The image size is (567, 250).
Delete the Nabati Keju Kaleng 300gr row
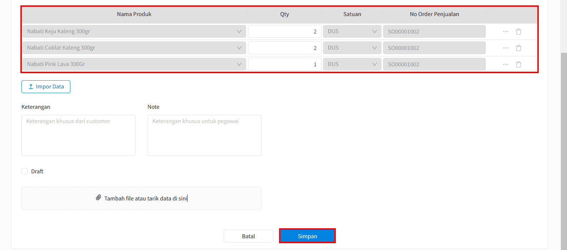pyautogui.click(x=518, y=31)
